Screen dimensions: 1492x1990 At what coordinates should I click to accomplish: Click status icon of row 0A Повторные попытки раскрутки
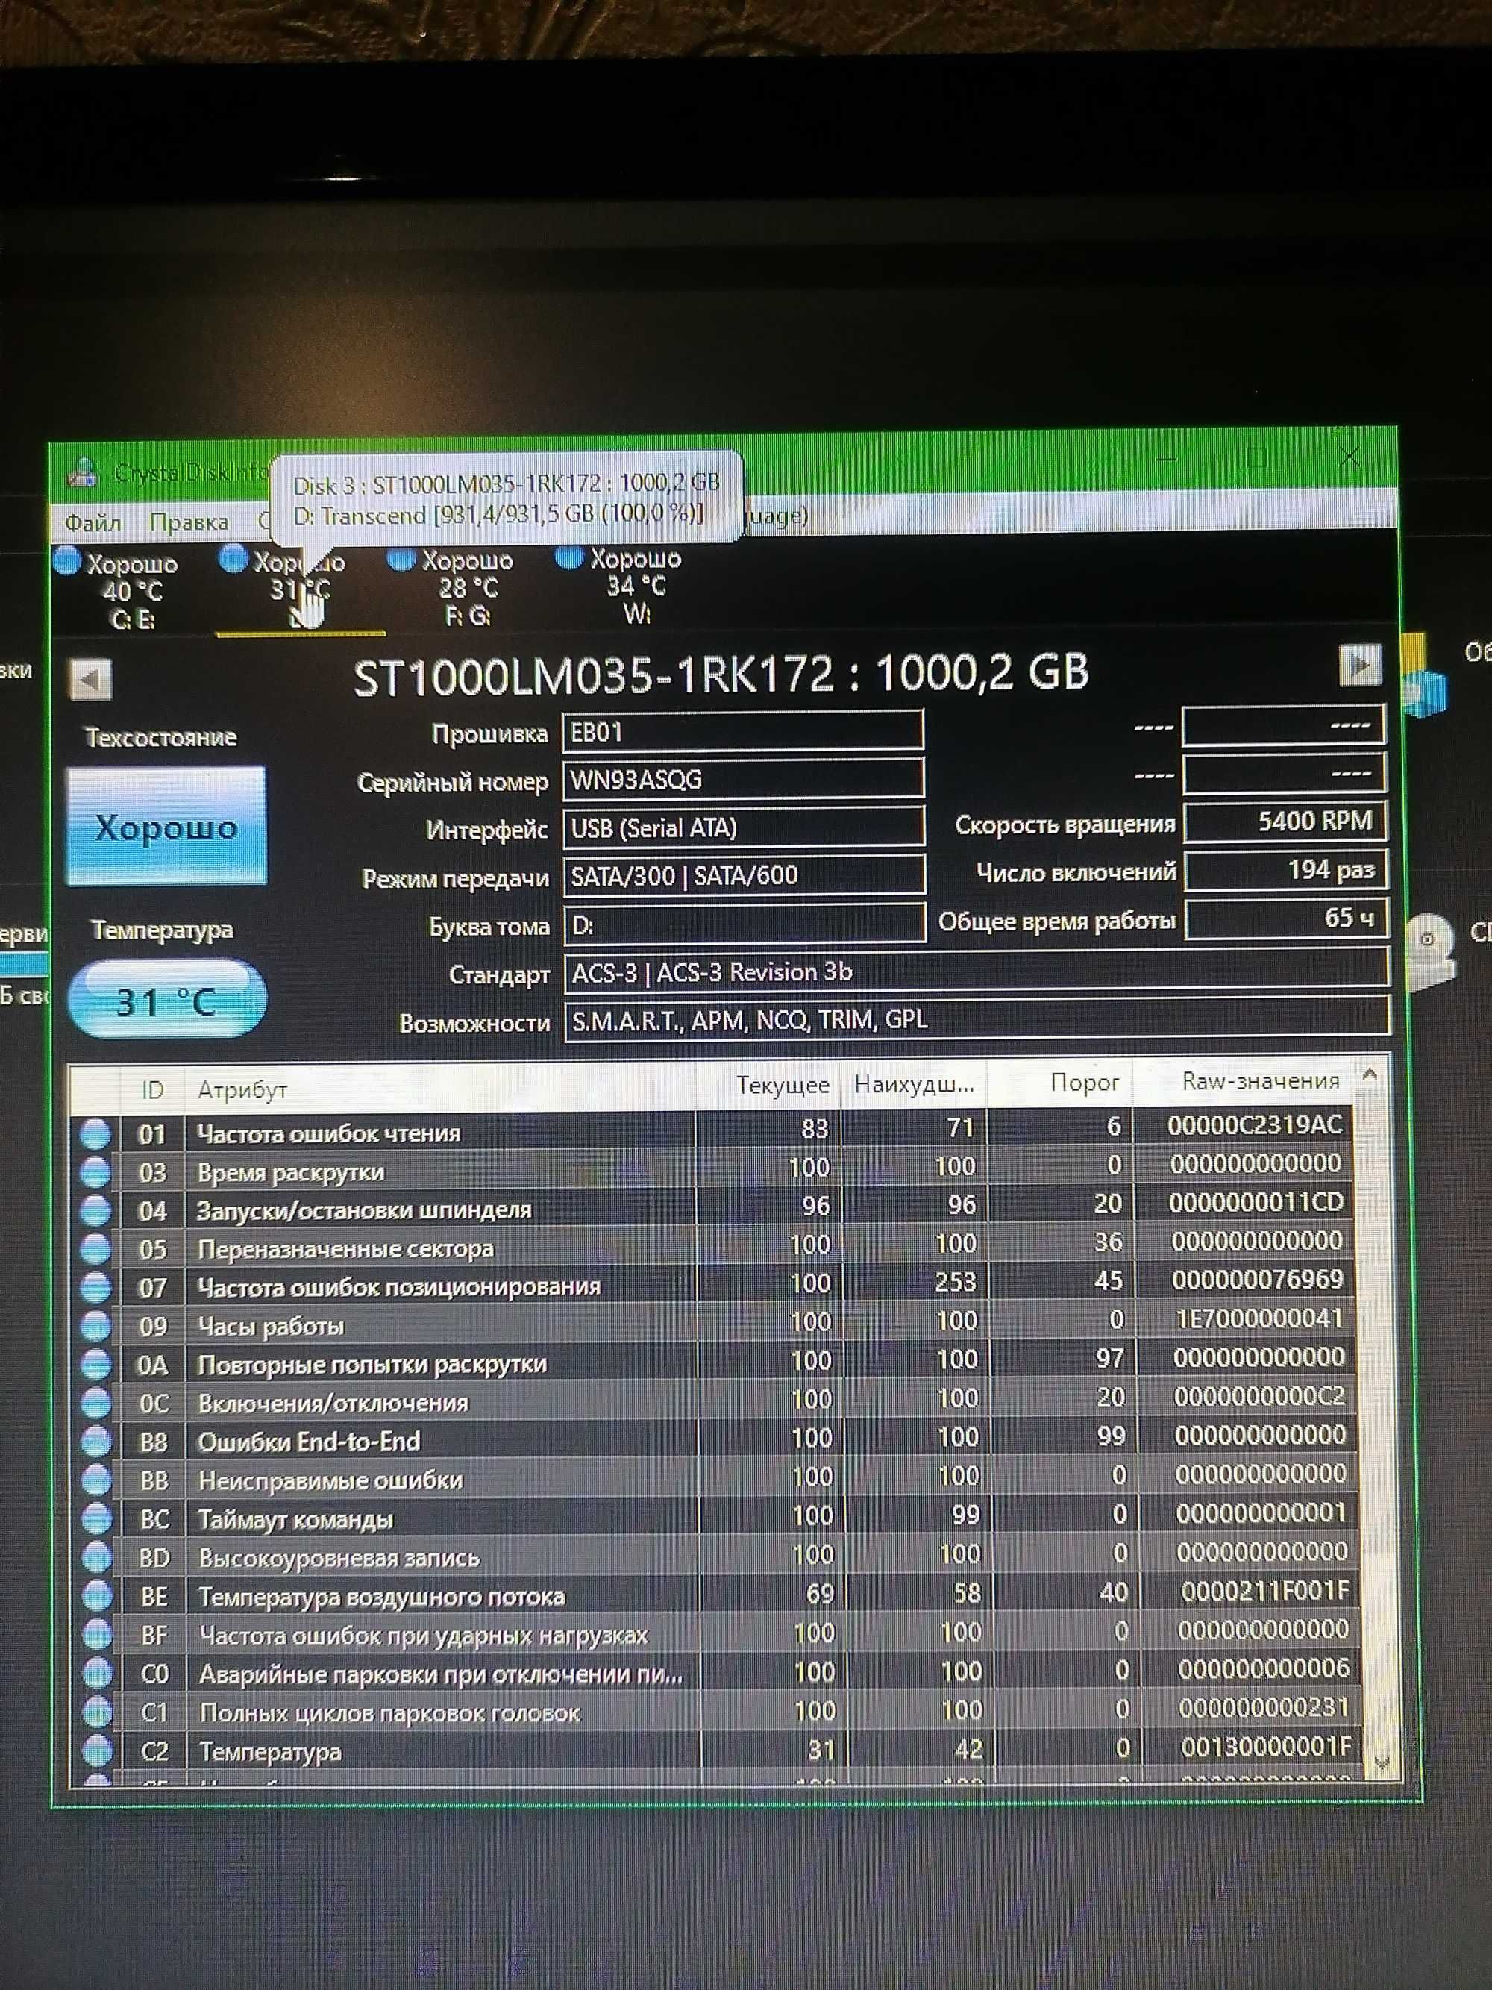[95, 1365]
